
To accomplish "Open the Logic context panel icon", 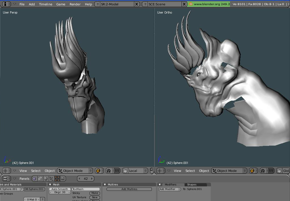I will tap(34, 179).
